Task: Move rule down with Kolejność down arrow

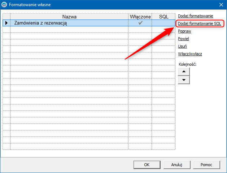Action: click(184, 80)
